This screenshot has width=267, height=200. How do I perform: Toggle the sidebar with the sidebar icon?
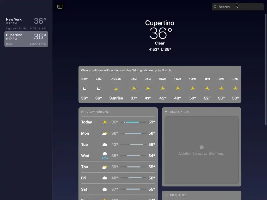pyautogui.click(x=60, y=7)
